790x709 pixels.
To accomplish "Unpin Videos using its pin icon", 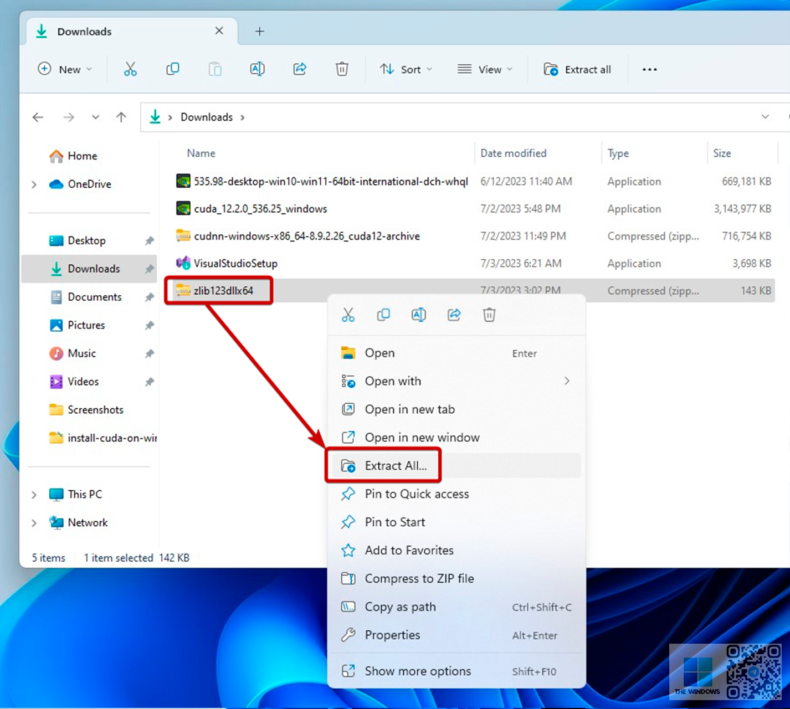I will [150, 382].
